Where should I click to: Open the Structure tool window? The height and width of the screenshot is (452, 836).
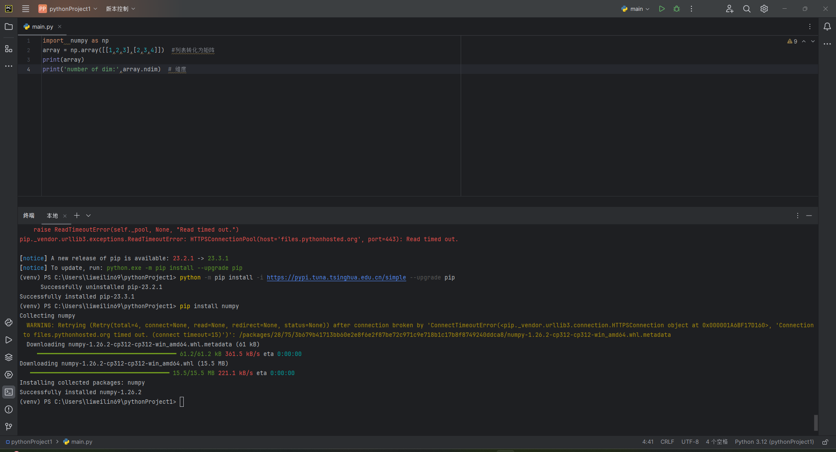[9, 49]
